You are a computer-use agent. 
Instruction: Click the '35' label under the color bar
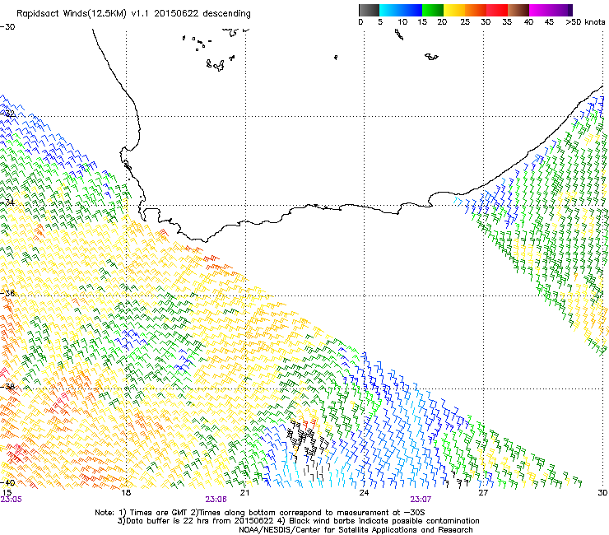(507, 22)
